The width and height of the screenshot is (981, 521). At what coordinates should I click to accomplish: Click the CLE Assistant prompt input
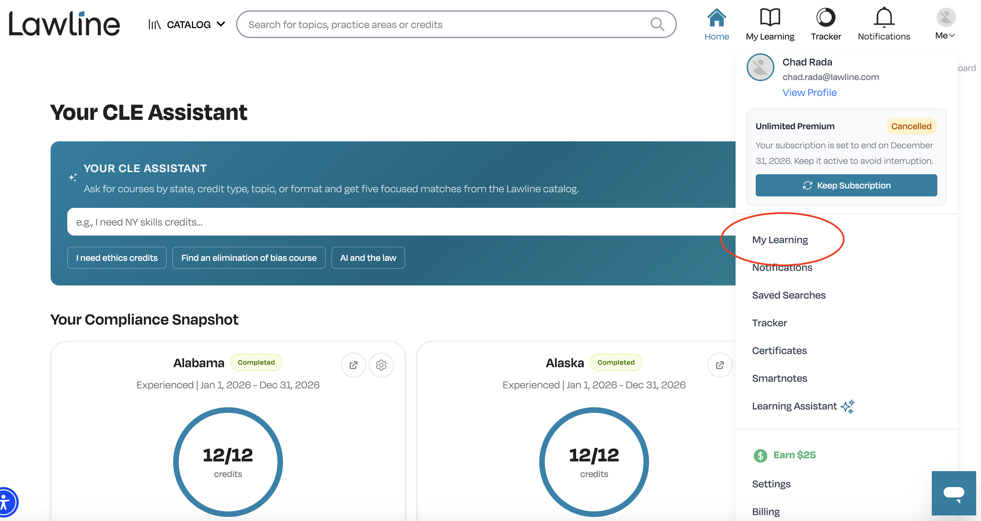(401, 222)
